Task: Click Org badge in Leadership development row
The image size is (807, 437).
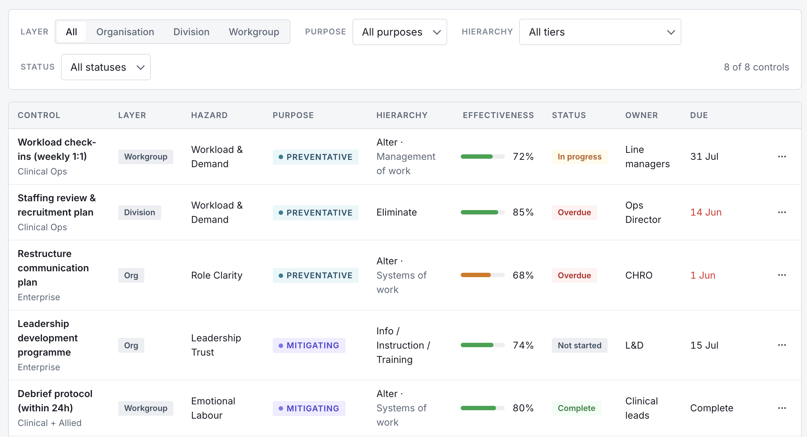Action: 131,345
